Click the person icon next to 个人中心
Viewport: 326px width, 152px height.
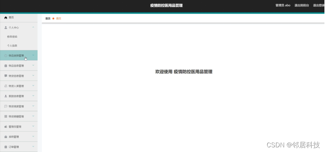[x=6, y=28]
